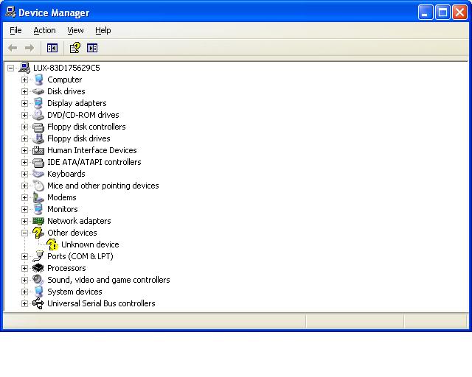Select the Unknown device entry

tap(90, 244)
